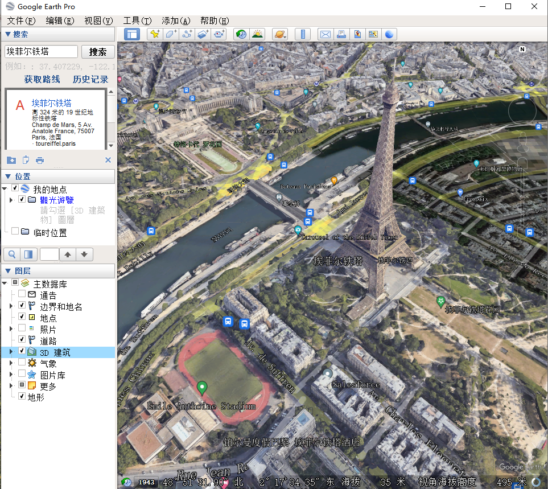548x489 pixels.
Task: Open the 视图(V) menu
Action: coord(98,20)
